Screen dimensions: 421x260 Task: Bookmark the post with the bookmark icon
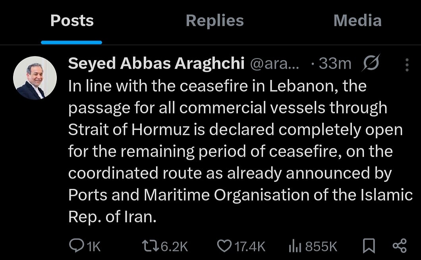click(x=369, y=247)
